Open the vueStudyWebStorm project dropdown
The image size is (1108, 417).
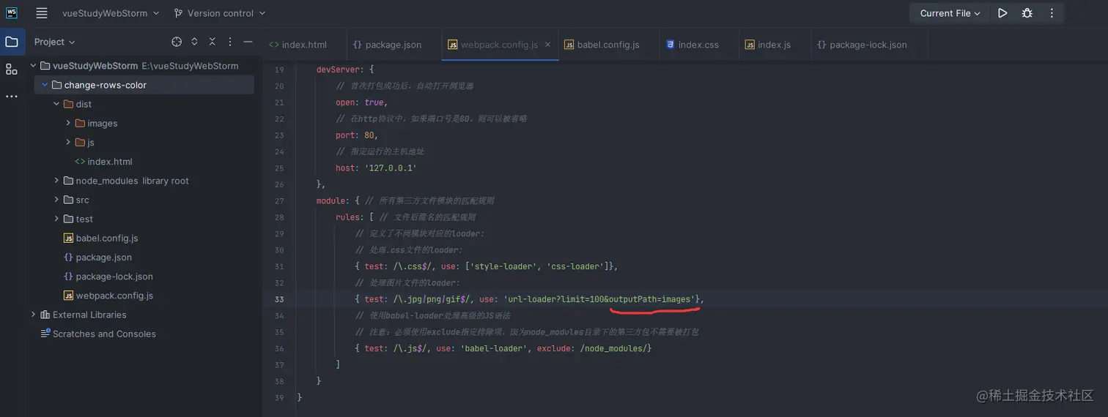[111, 13]
